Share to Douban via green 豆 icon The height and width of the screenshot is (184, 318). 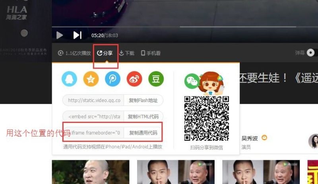156,79
